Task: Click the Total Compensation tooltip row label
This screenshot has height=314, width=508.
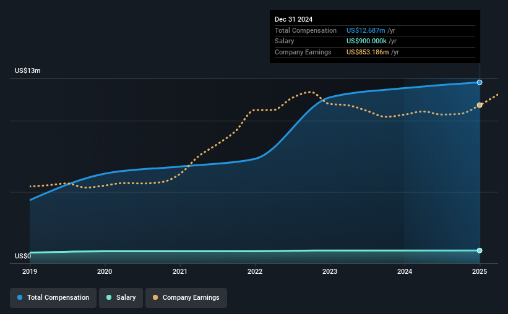Action: [306, 30]
